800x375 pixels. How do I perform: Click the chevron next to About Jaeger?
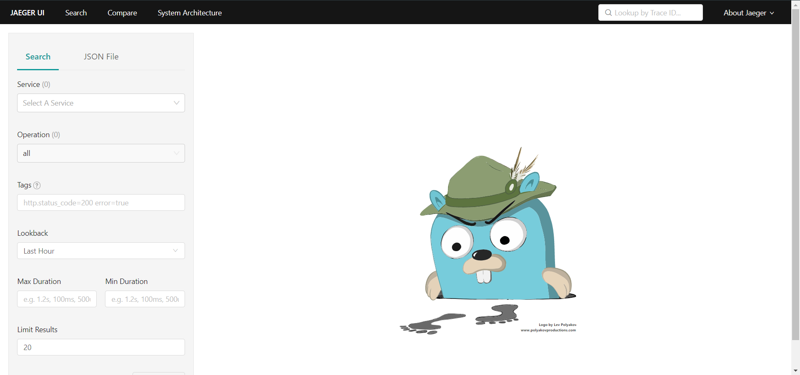pos(772,13)
